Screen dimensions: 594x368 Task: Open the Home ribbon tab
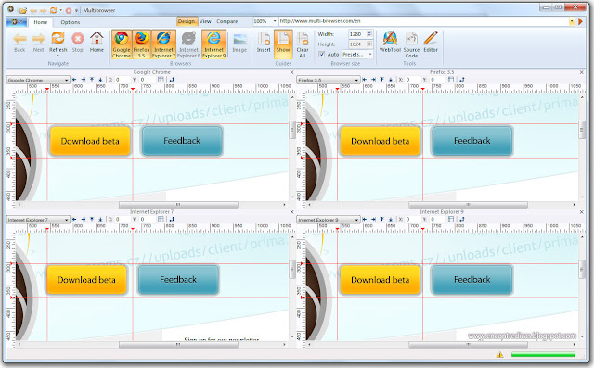(41, 22)
